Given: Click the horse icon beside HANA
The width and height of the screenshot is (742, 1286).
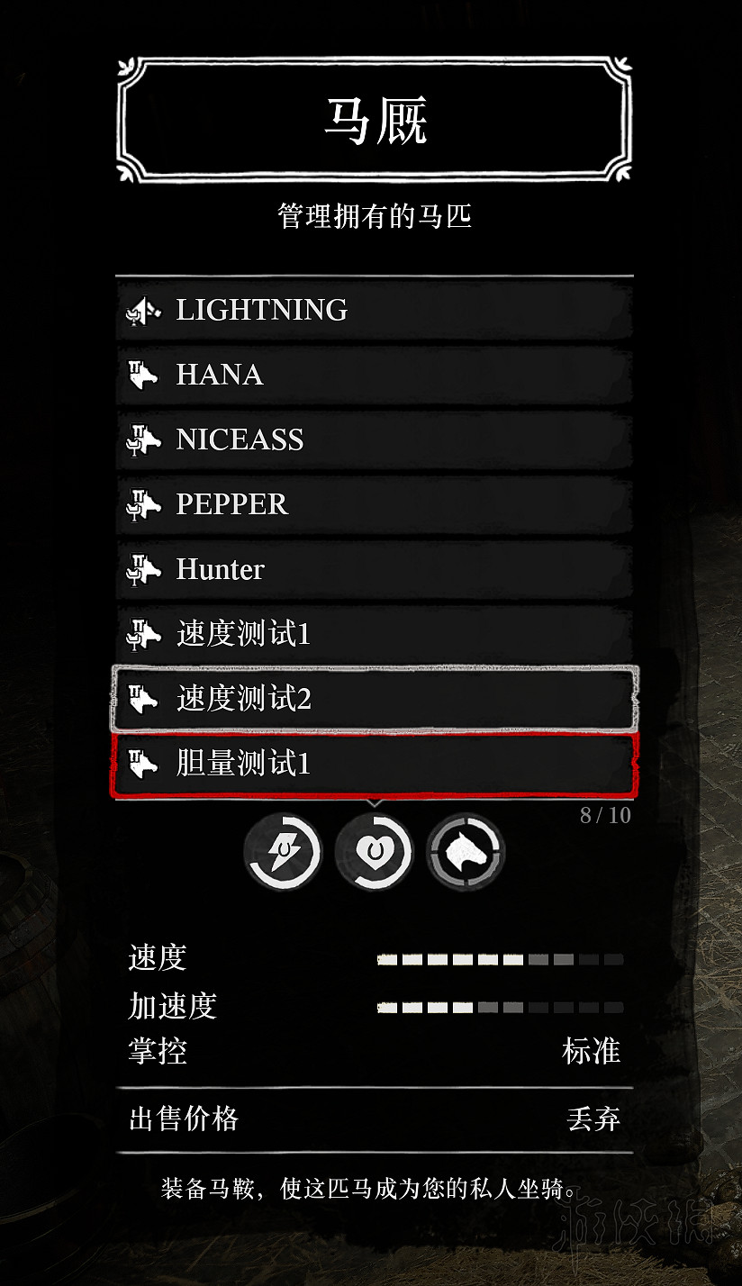Looking at the screenshot, I should coord(143,375).
